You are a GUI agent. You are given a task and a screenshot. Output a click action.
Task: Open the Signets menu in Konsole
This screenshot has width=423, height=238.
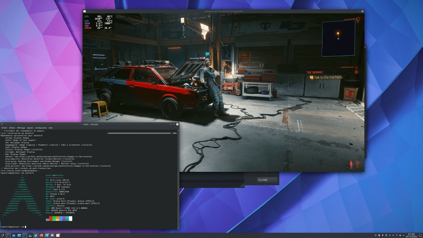[x=30, y=128]
